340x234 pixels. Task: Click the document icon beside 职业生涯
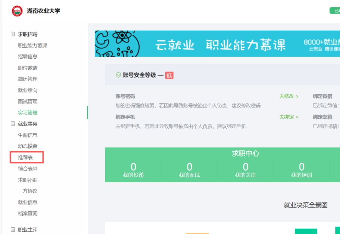[13, 230]
